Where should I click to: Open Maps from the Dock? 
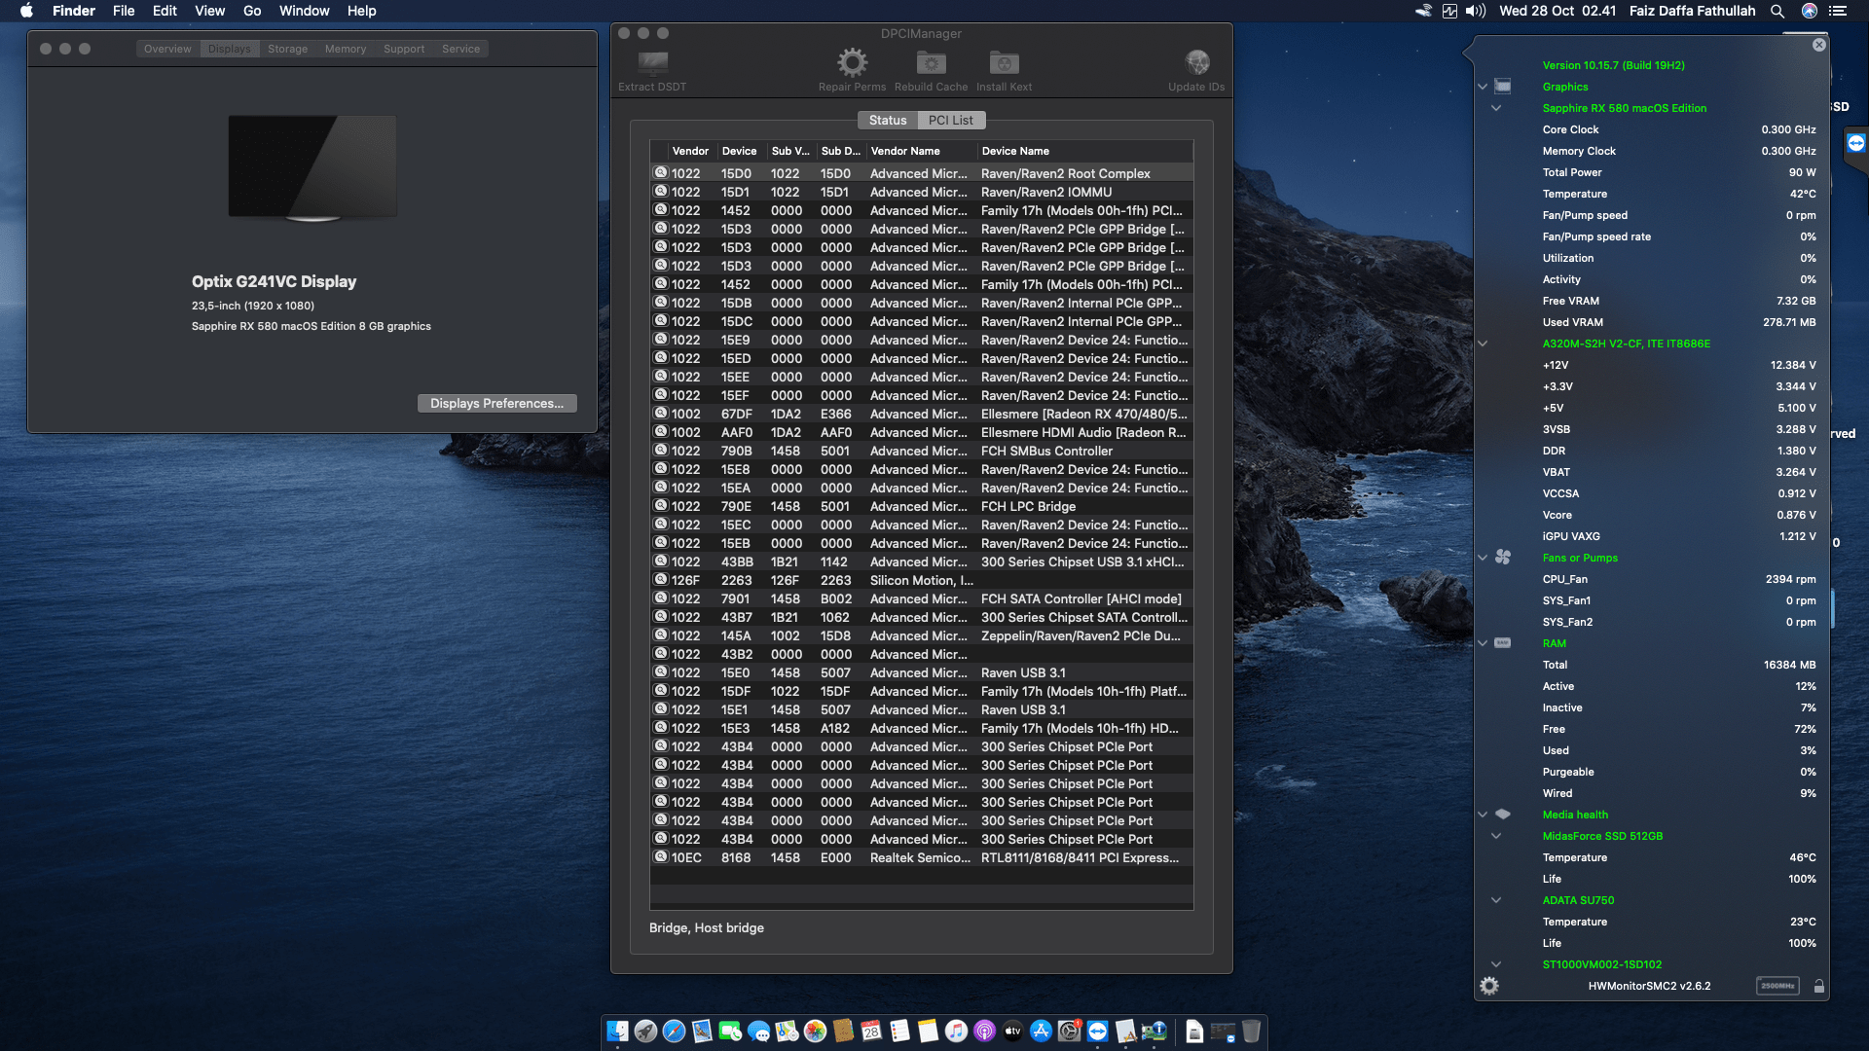tap(787, 1032)
